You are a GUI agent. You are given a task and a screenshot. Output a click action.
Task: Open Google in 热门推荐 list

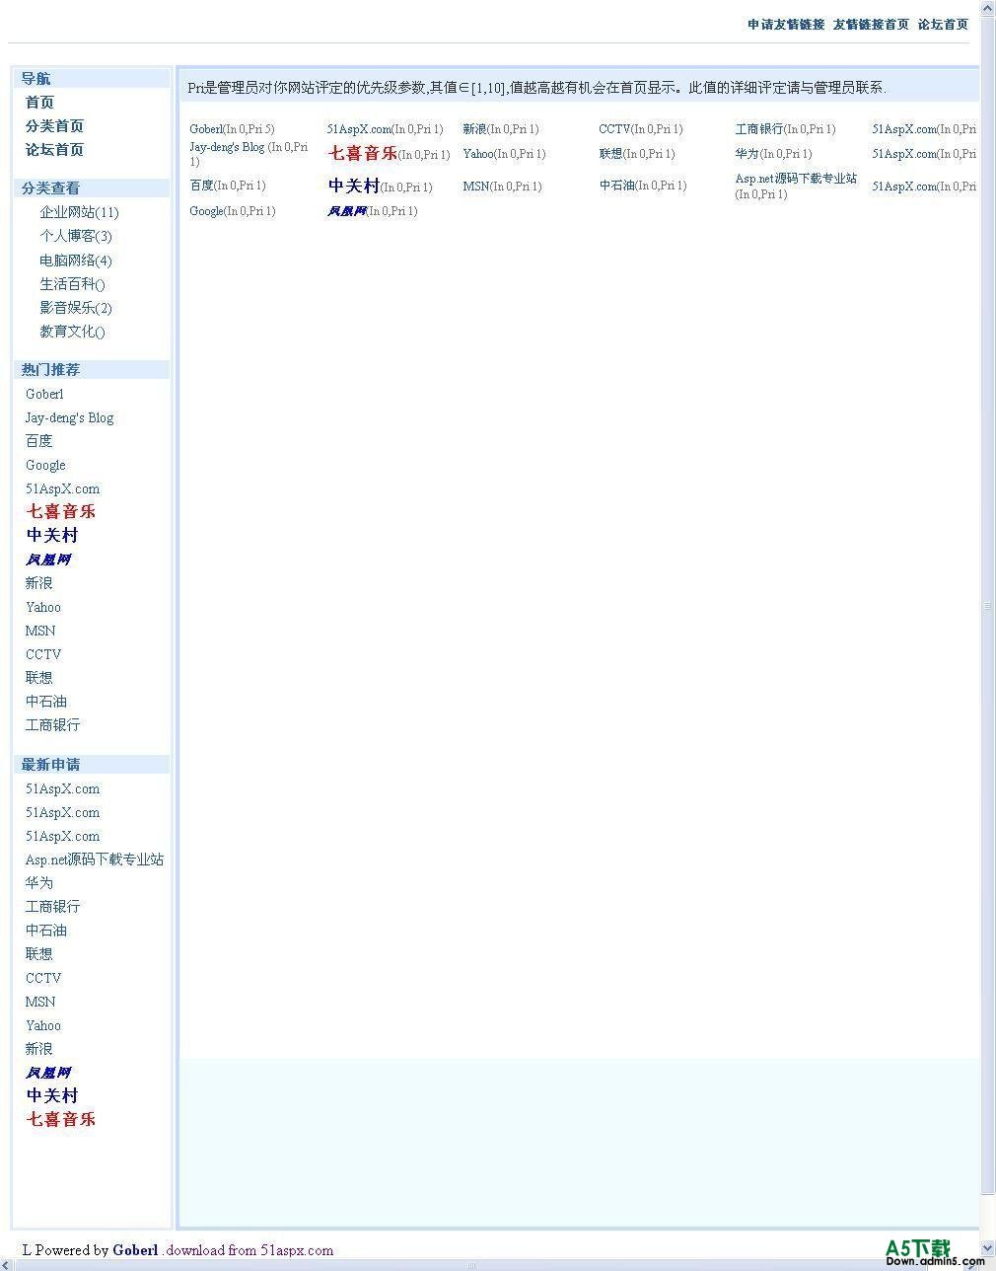45,465
